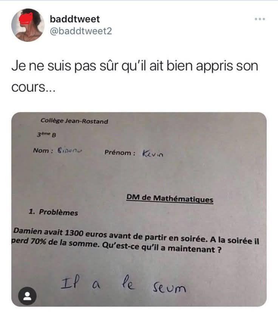Click the '1. Problèmes' heading
Screen dimensions: 278x320
coord(53,212)
